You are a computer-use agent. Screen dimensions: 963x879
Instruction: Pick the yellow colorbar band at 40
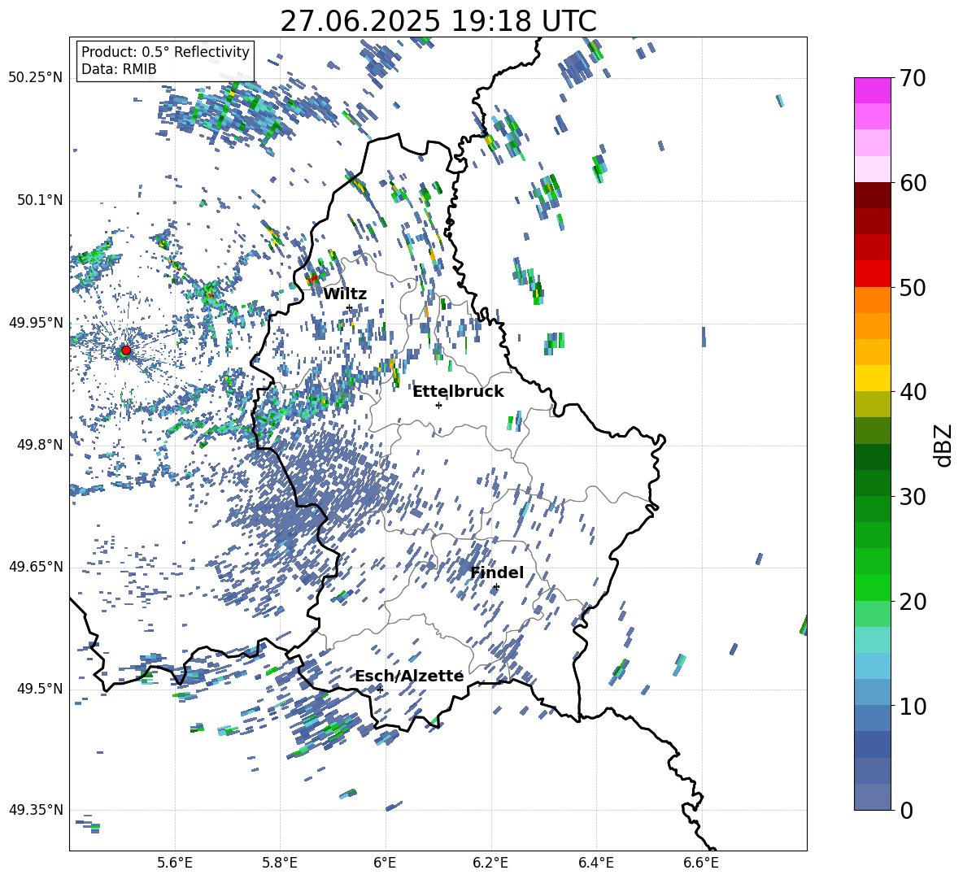pyautogui.click(x=873, y=378)
